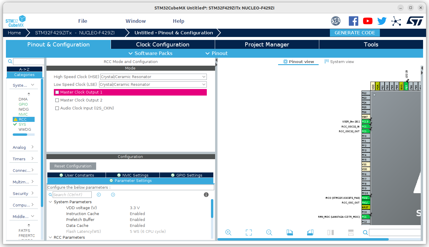Switch to Clock Configuration tab
Screen dimensions: 429x247
pos(163,44)
